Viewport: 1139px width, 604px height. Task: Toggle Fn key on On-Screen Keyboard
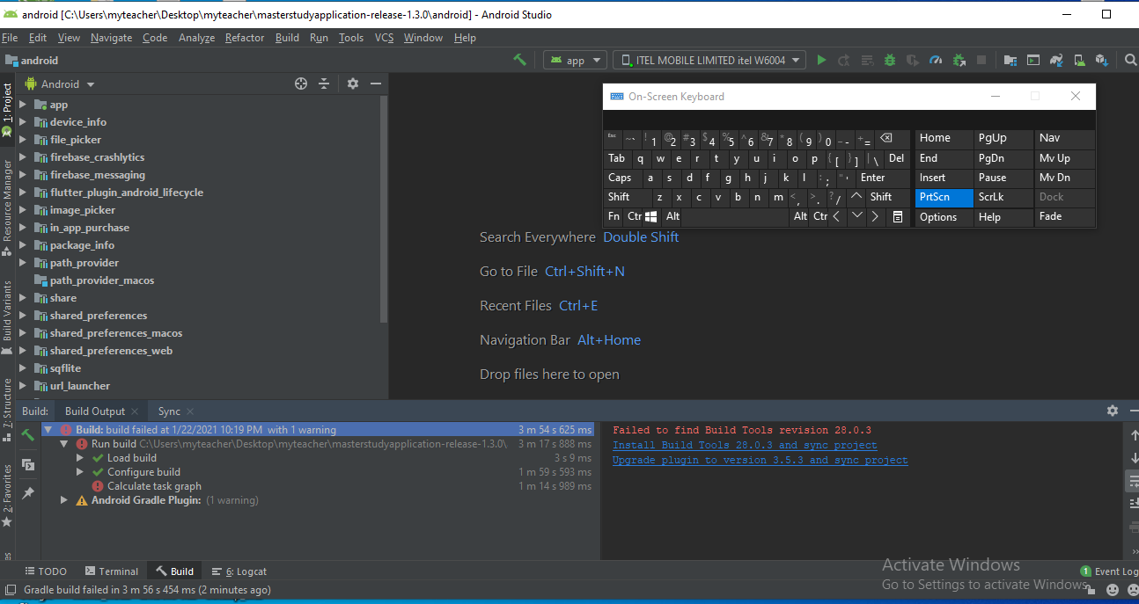coord(614,216)
